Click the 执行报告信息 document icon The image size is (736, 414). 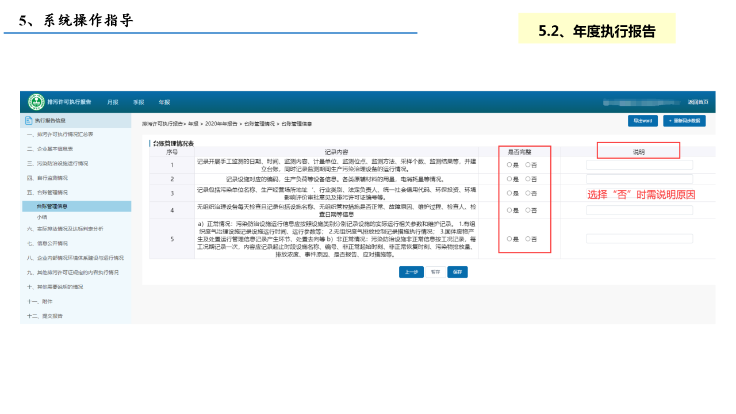[x=28, y=121]
